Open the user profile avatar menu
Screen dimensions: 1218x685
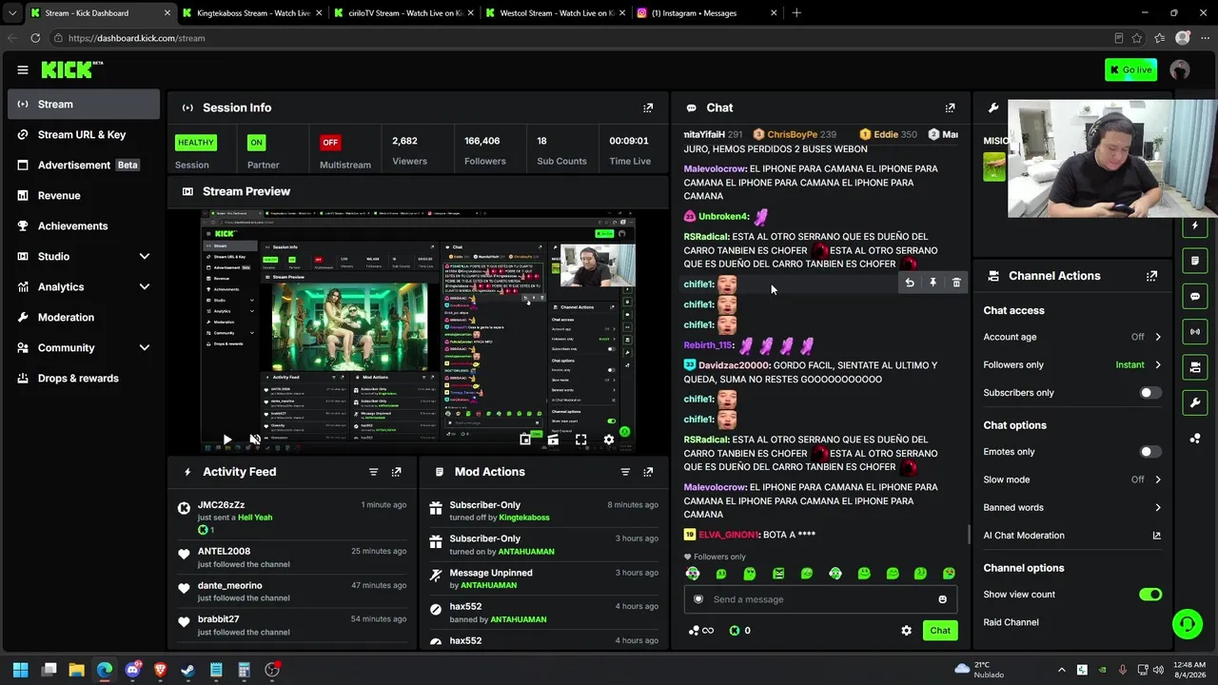(x=1180, y=69)
